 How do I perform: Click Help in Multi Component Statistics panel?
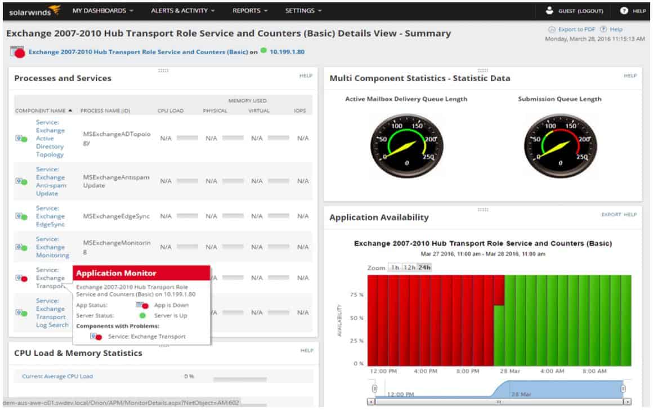(x=630, y=75)
